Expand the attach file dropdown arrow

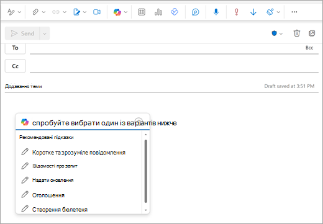tap(43, 12)
